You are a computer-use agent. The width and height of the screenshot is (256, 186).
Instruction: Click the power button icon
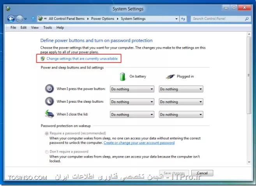[49, 89]
